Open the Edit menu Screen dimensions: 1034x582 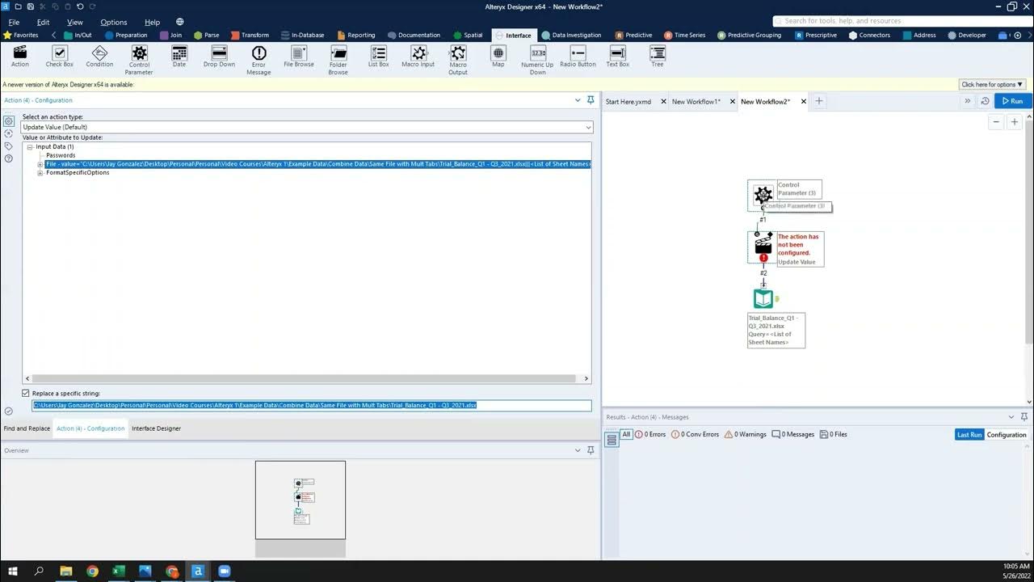point(43,23)
